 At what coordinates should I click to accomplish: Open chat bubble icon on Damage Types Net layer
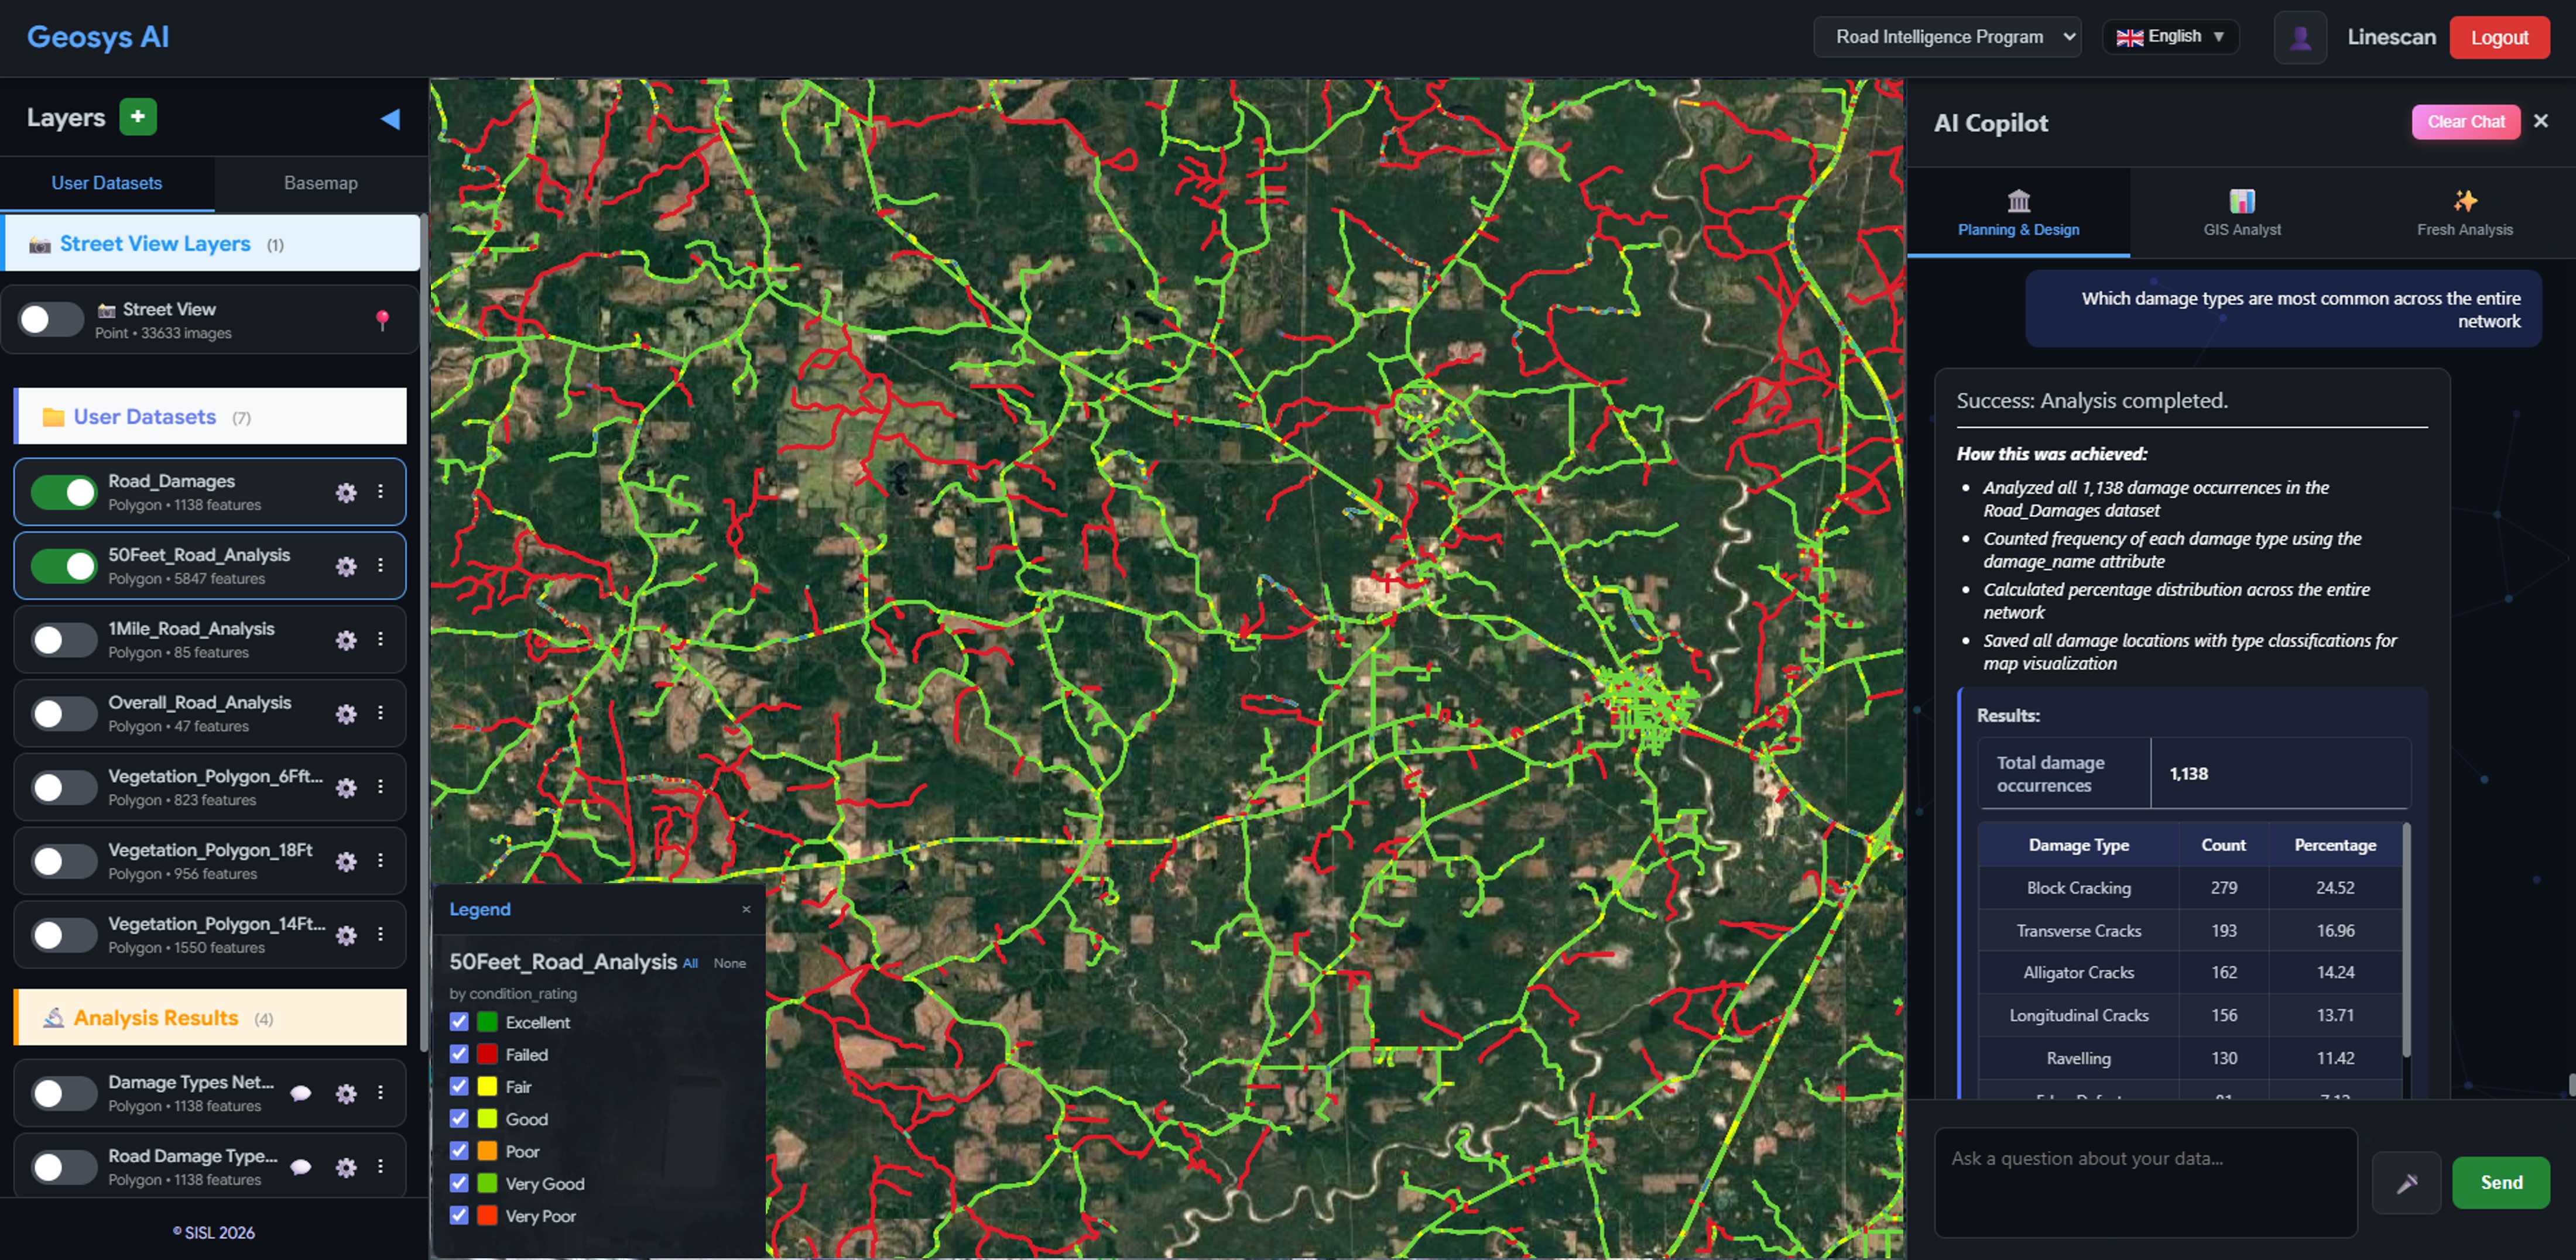tap(300, 1093)
